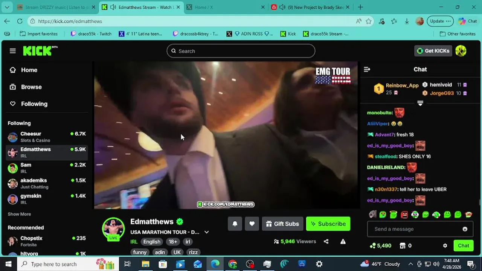Open chat settings gear

tap(445, 246)
